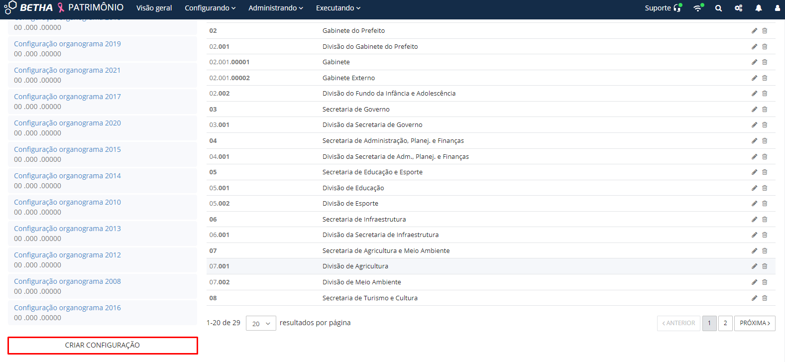
Task: Check the wifi connection status icon
Action: click(x=698, y=8)
